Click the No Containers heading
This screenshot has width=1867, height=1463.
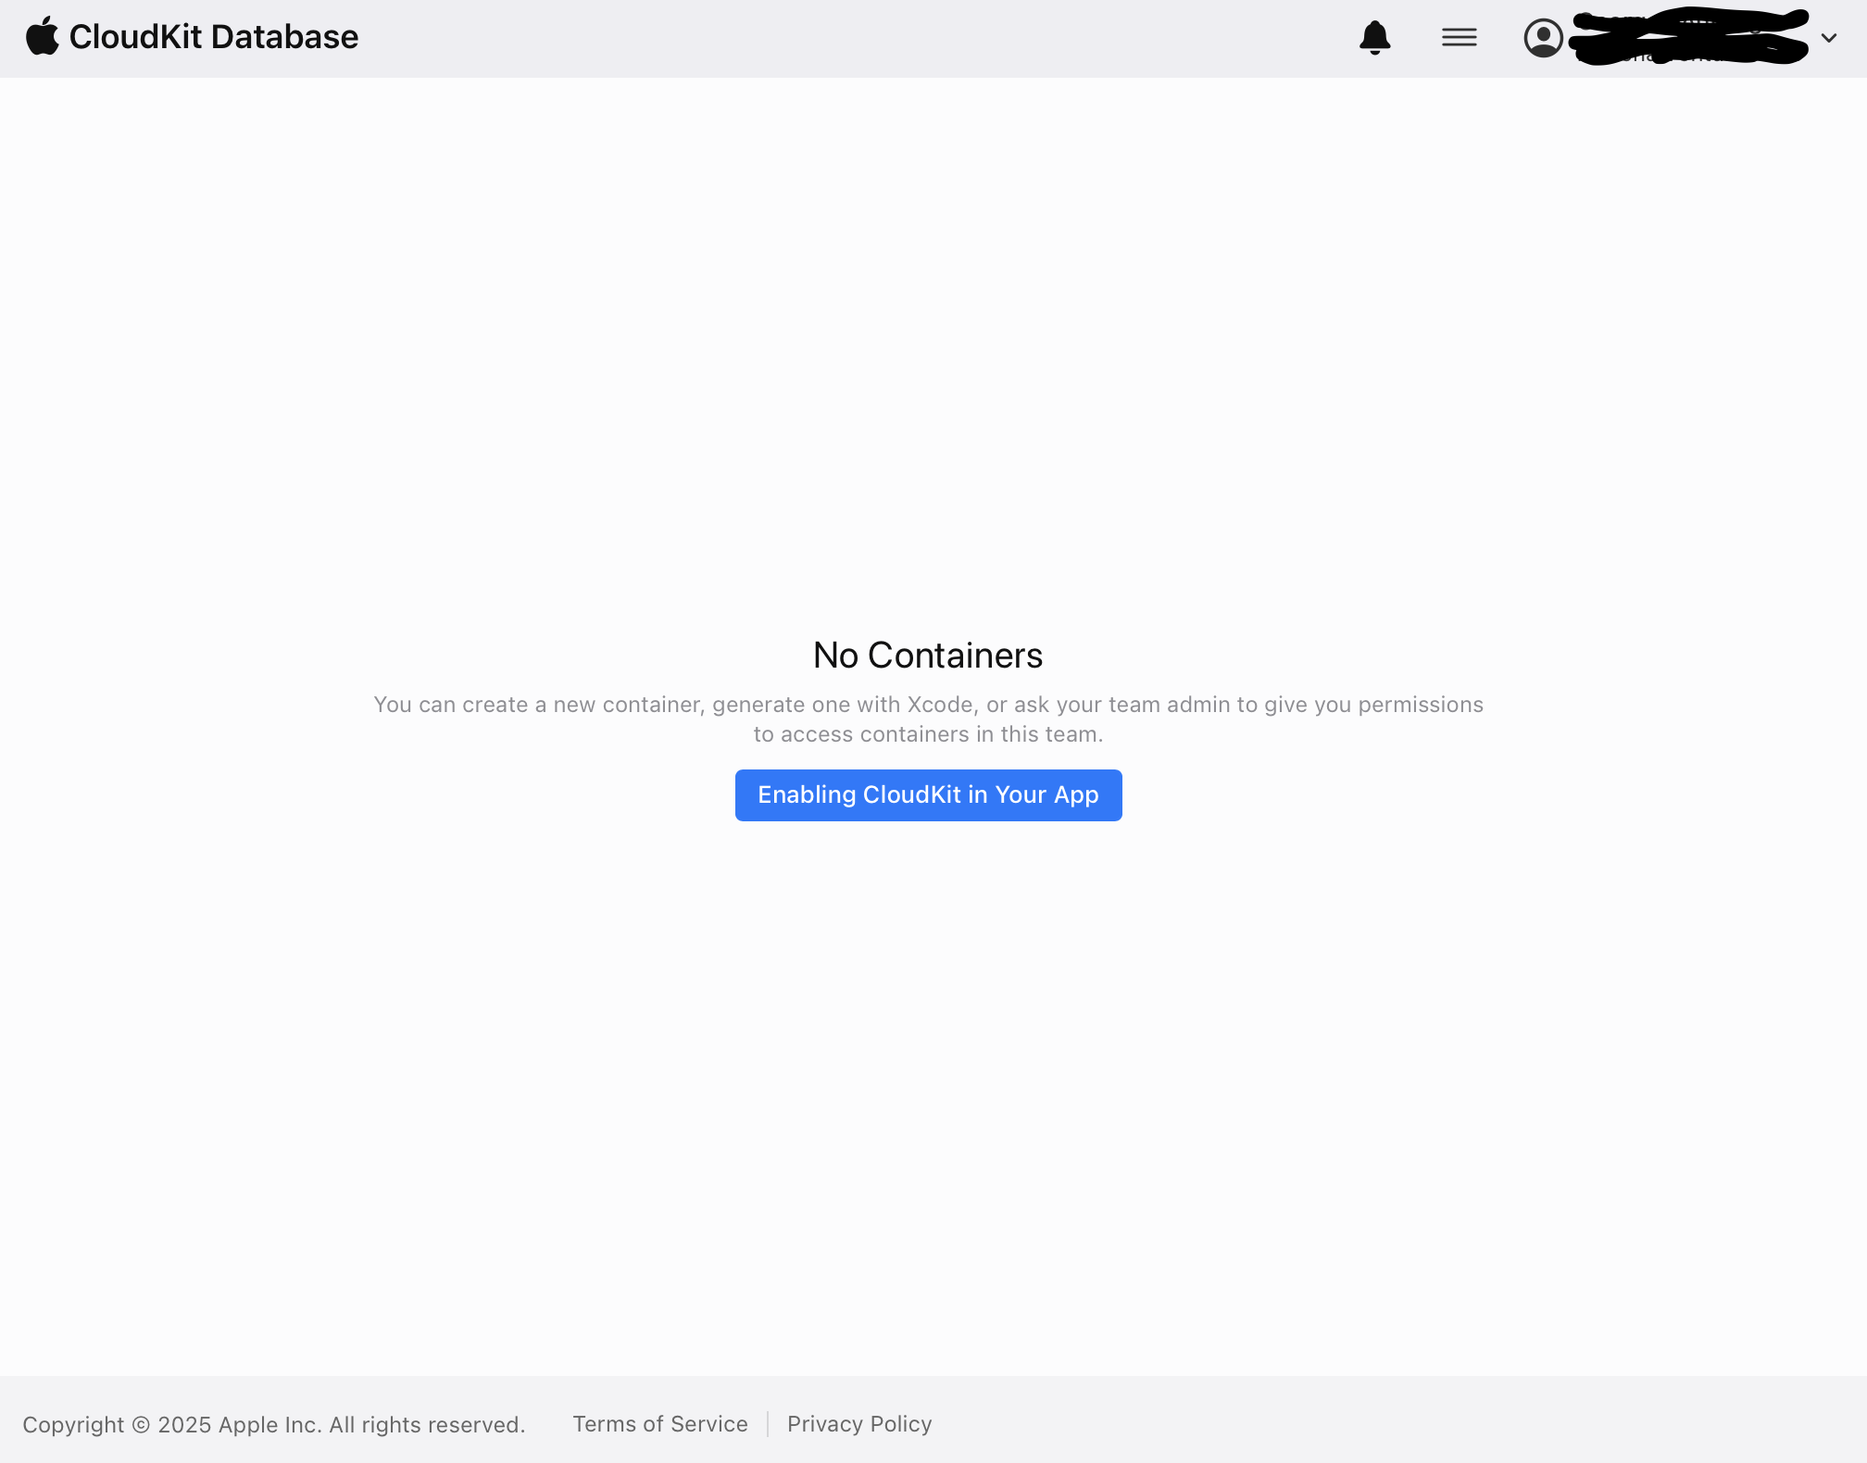(928, 655)
